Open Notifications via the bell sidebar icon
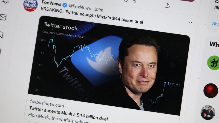 pyautogui.click(x=5, y=1)
